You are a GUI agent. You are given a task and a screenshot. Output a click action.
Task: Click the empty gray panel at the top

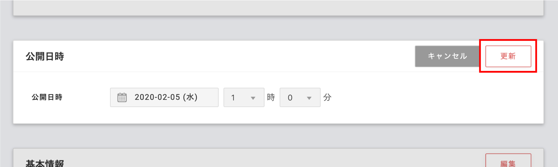[278, 8]
